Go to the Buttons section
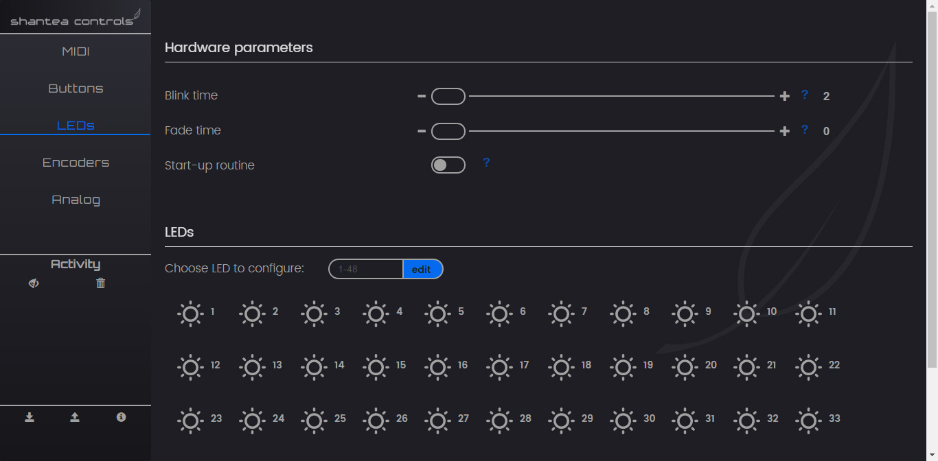This screenshot has height=461, width=938. pos(76,88)
